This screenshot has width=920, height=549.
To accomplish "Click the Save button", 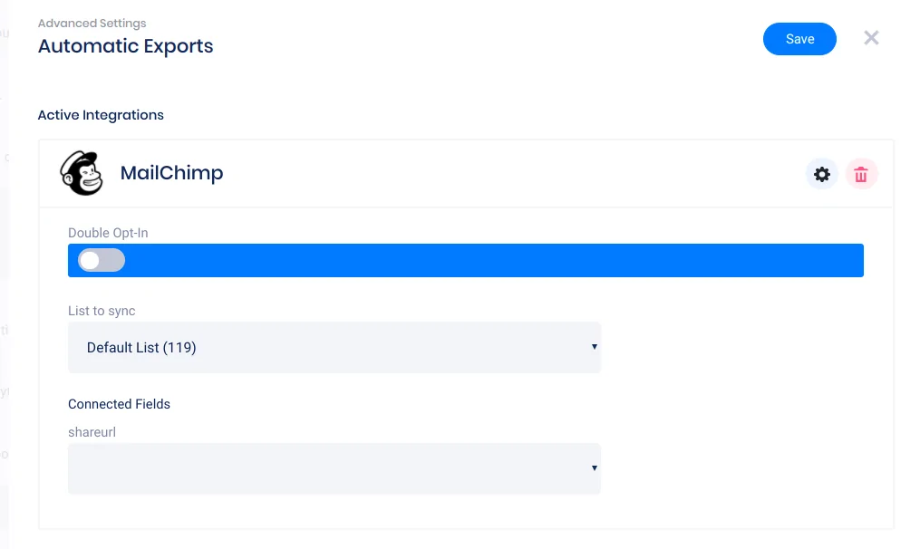I will point(799,39).
